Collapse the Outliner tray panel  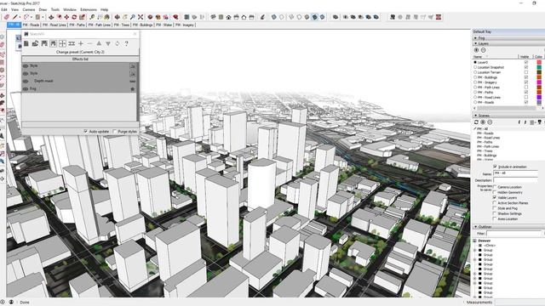click(475, 227)
